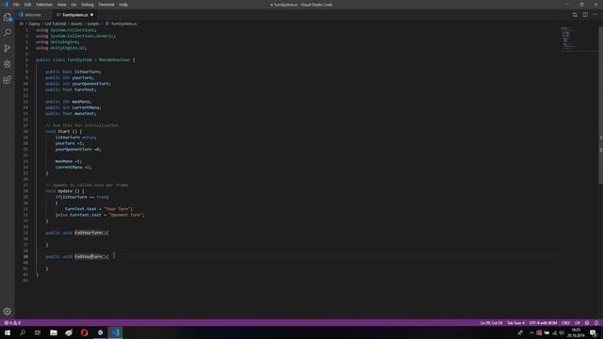Screen dimensions: 603x339
Task: Change C# language mode in status bar
Action: pyautogui.click(x=578, y=323)
